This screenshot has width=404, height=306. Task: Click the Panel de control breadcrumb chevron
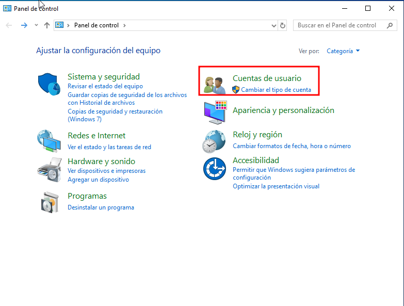[124, 25]
